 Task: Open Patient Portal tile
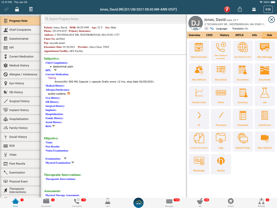coord(243,141)
